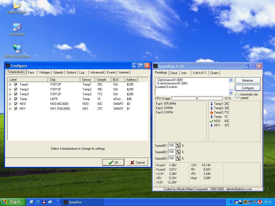This screenshot has height=206, width=275.
Task: Click the flame icon beside Temp3: 71C
Action: coord(212,112)
